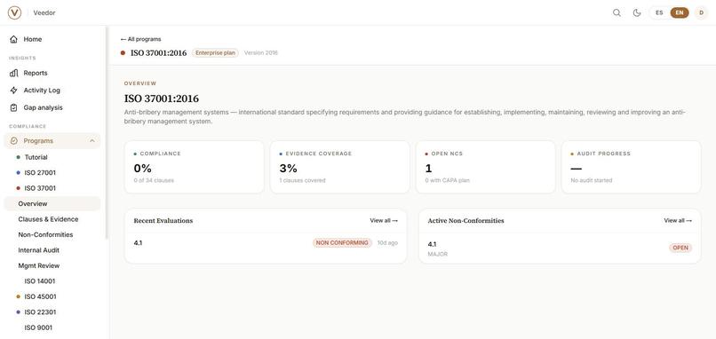Click the Audit Progress card
Screen dimensions: 716x339
coord(631,167)
